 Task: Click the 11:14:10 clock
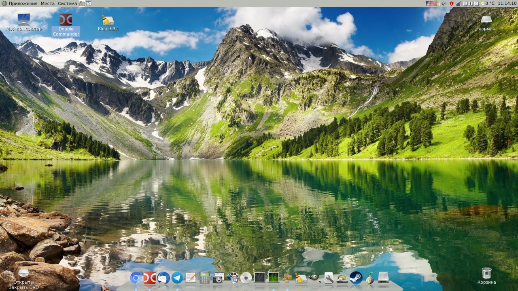[507, 3]
